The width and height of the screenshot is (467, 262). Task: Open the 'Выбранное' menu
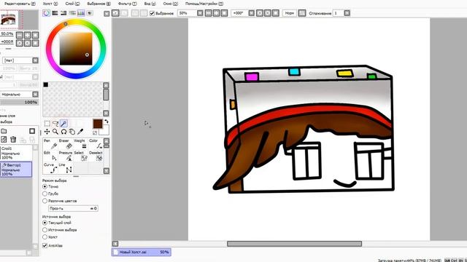99,4
